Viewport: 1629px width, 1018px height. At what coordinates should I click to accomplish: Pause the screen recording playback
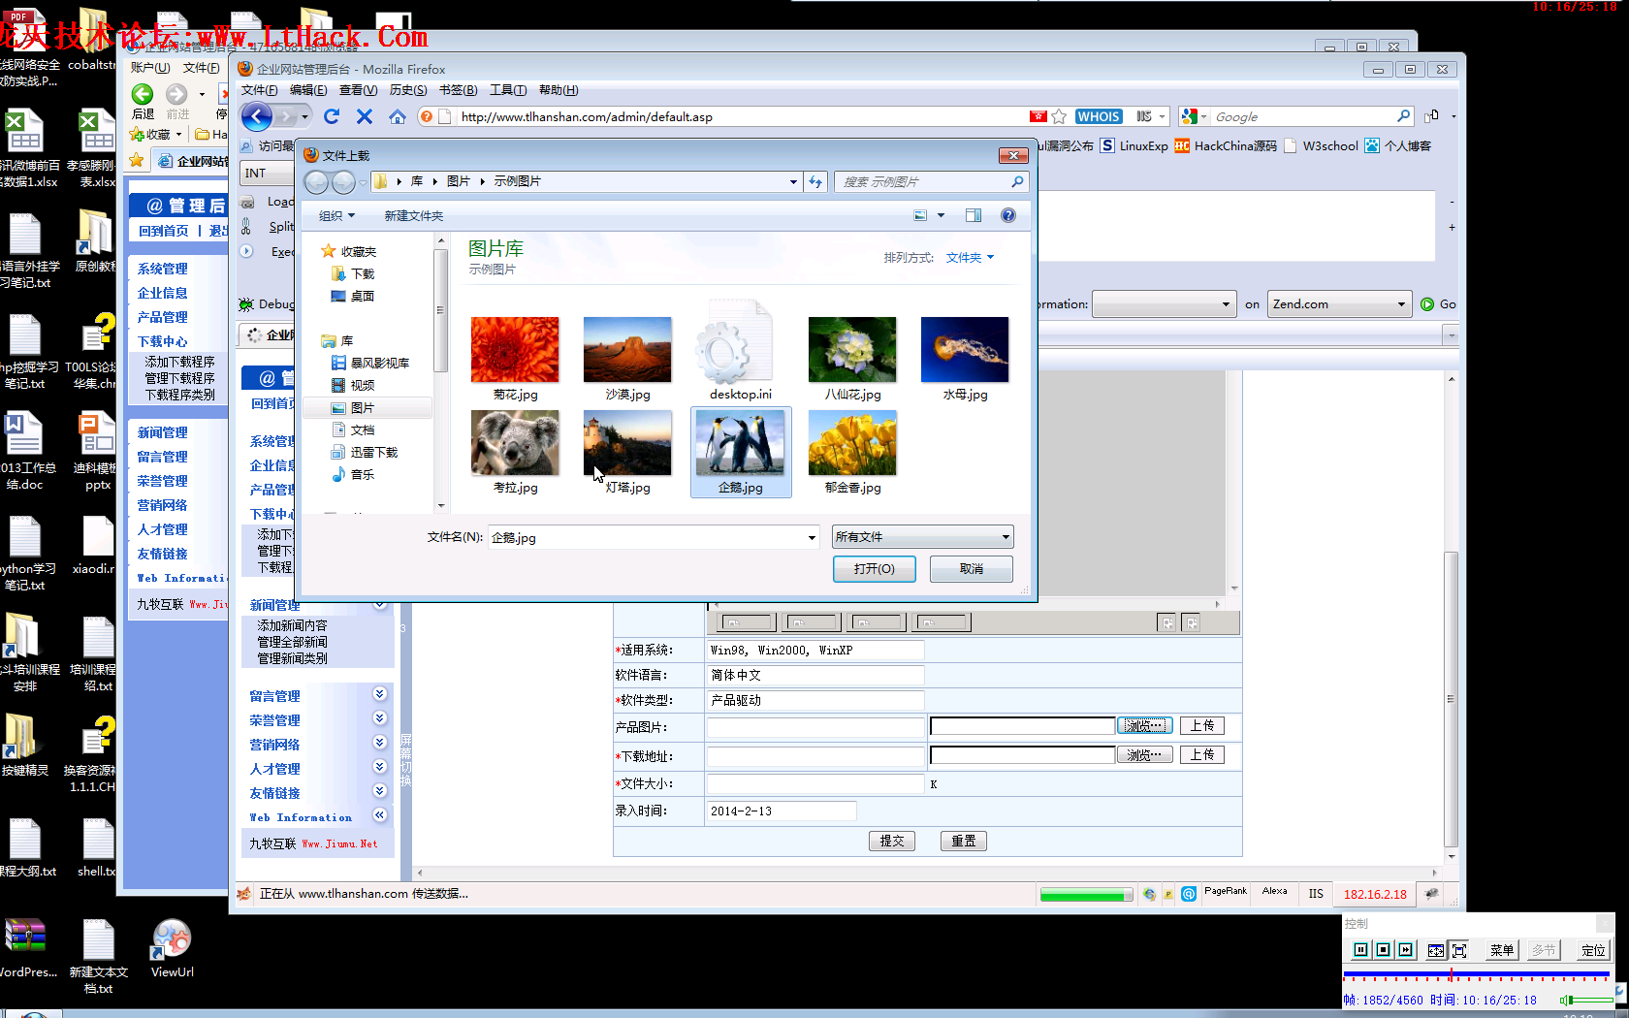[1360, 950]
